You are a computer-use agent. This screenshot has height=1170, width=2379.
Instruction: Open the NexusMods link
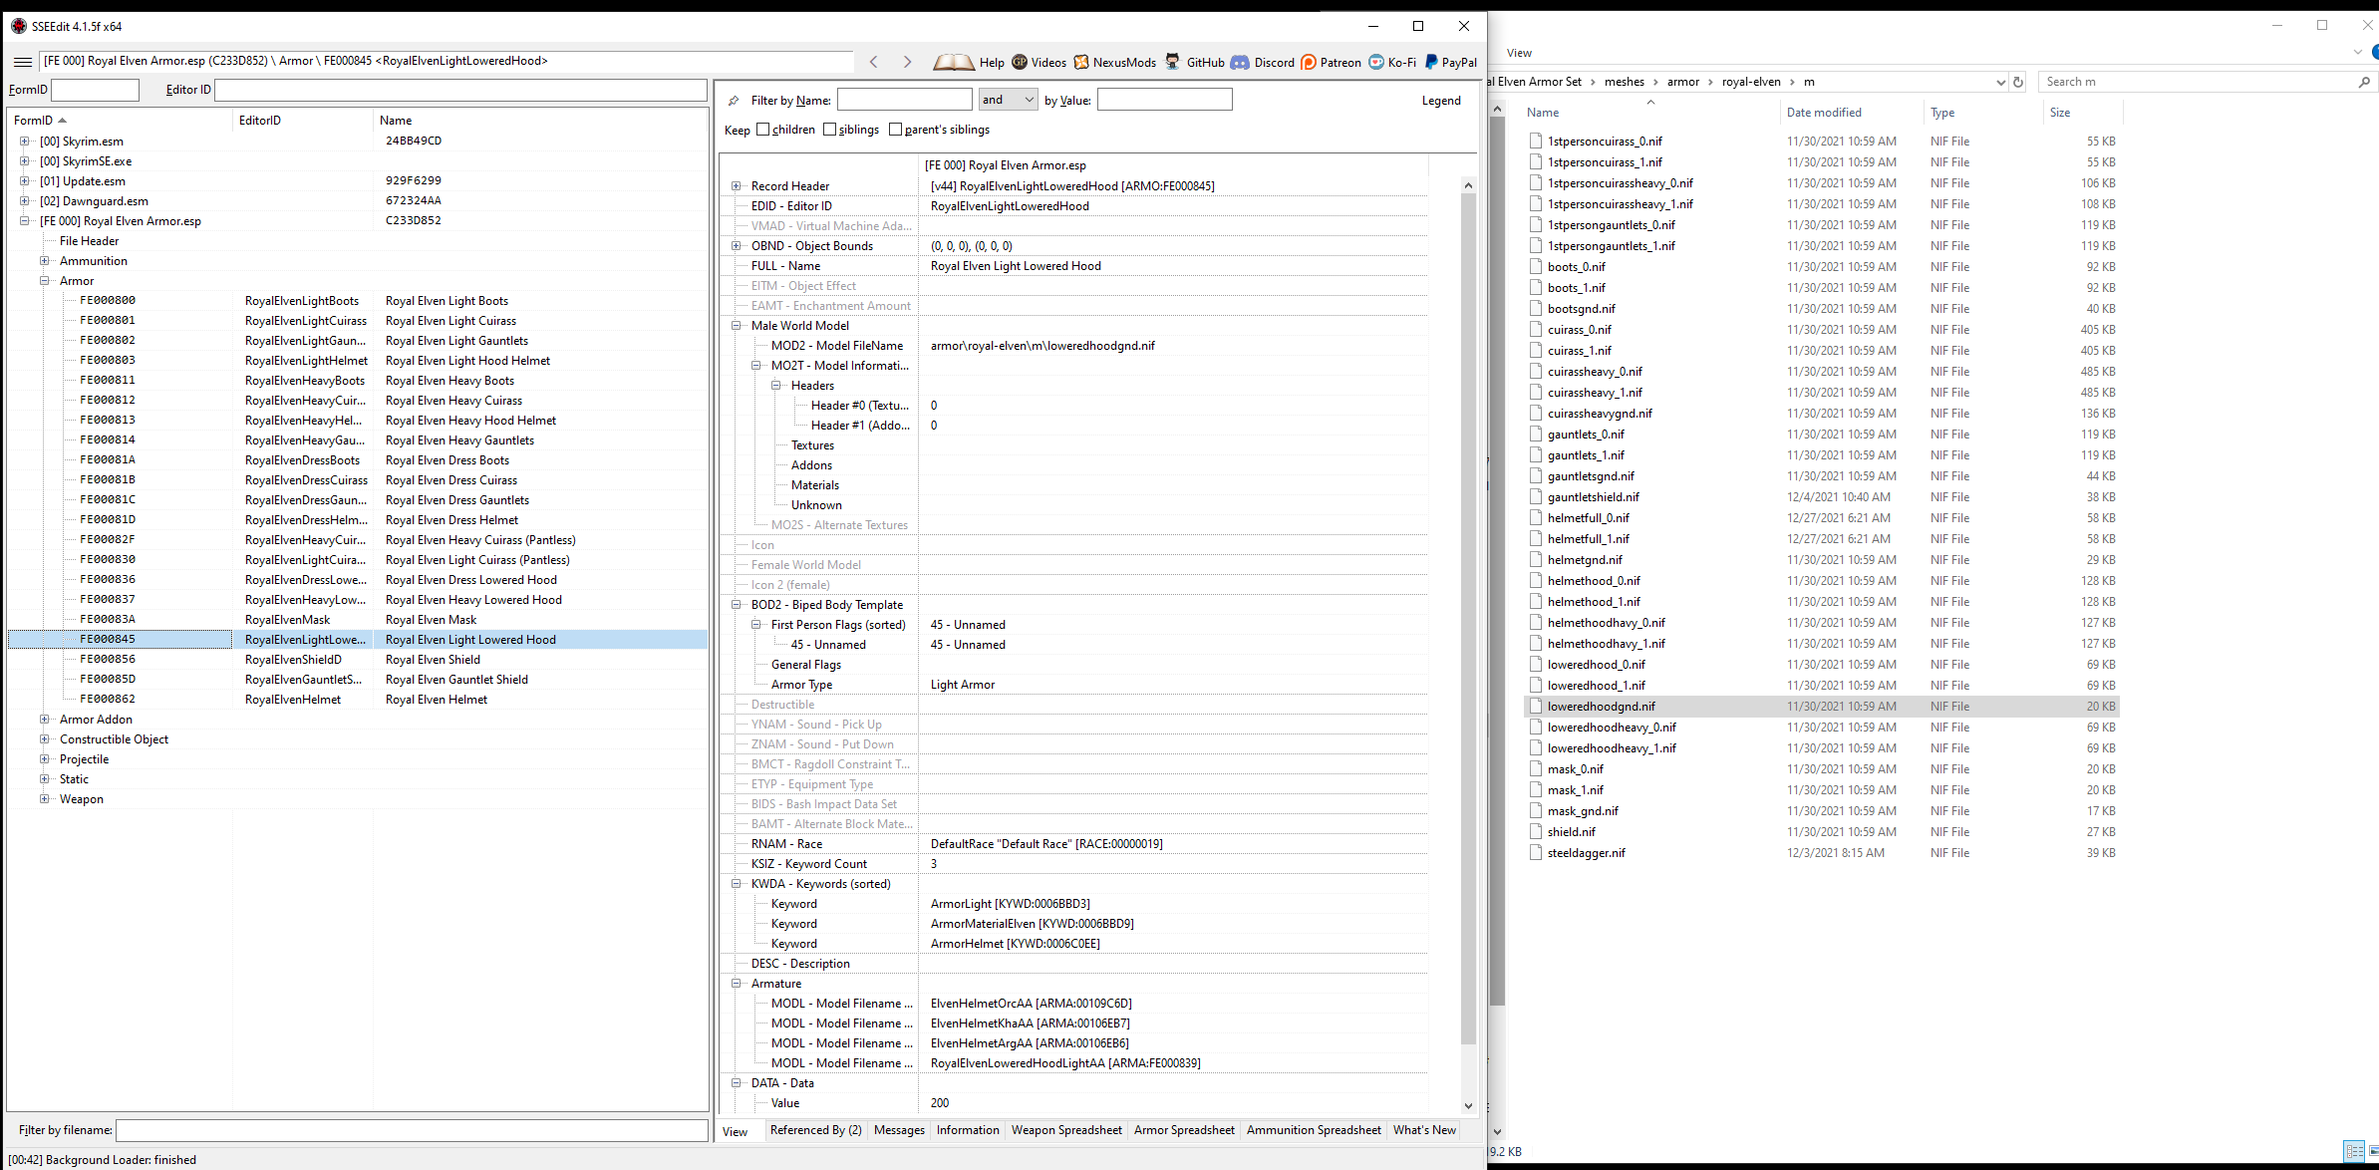point(1114,62)
